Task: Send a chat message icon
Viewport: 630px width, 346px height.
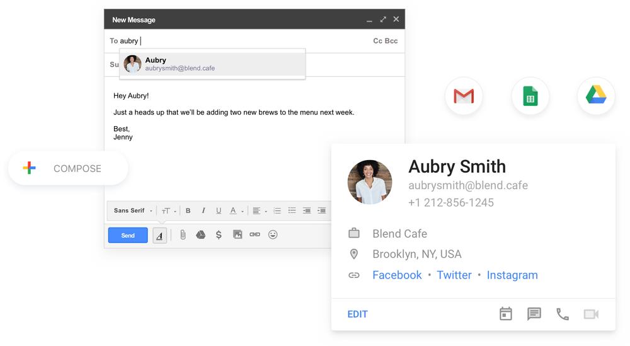Action: (x=534, y=314)
